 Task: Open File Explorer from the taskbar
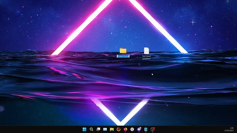pos(112,129)
